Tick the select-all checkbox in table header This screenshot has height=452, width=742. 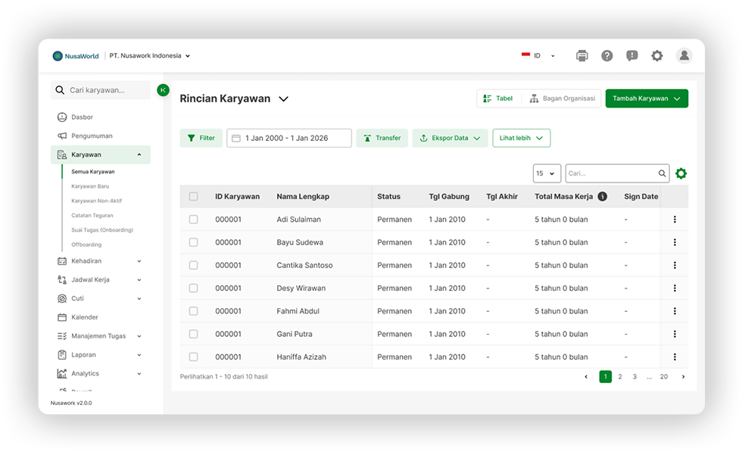193,196
